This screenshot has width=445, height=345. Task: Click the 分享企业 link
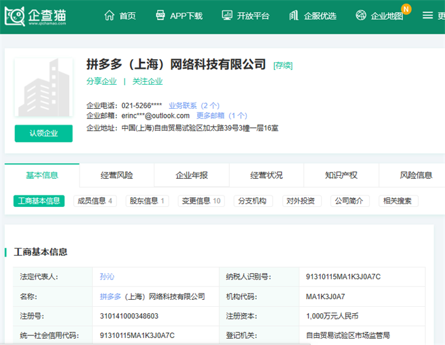[x=102, y=81]
